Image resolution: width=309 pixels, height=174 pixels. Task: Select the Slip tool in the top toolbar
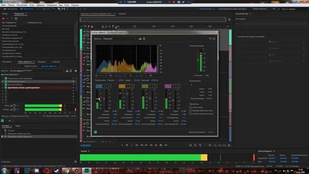pos(63,9)
